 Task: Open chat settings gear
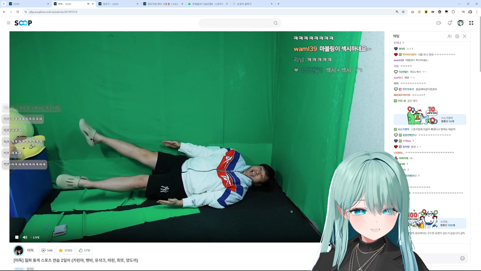(457, 36)
